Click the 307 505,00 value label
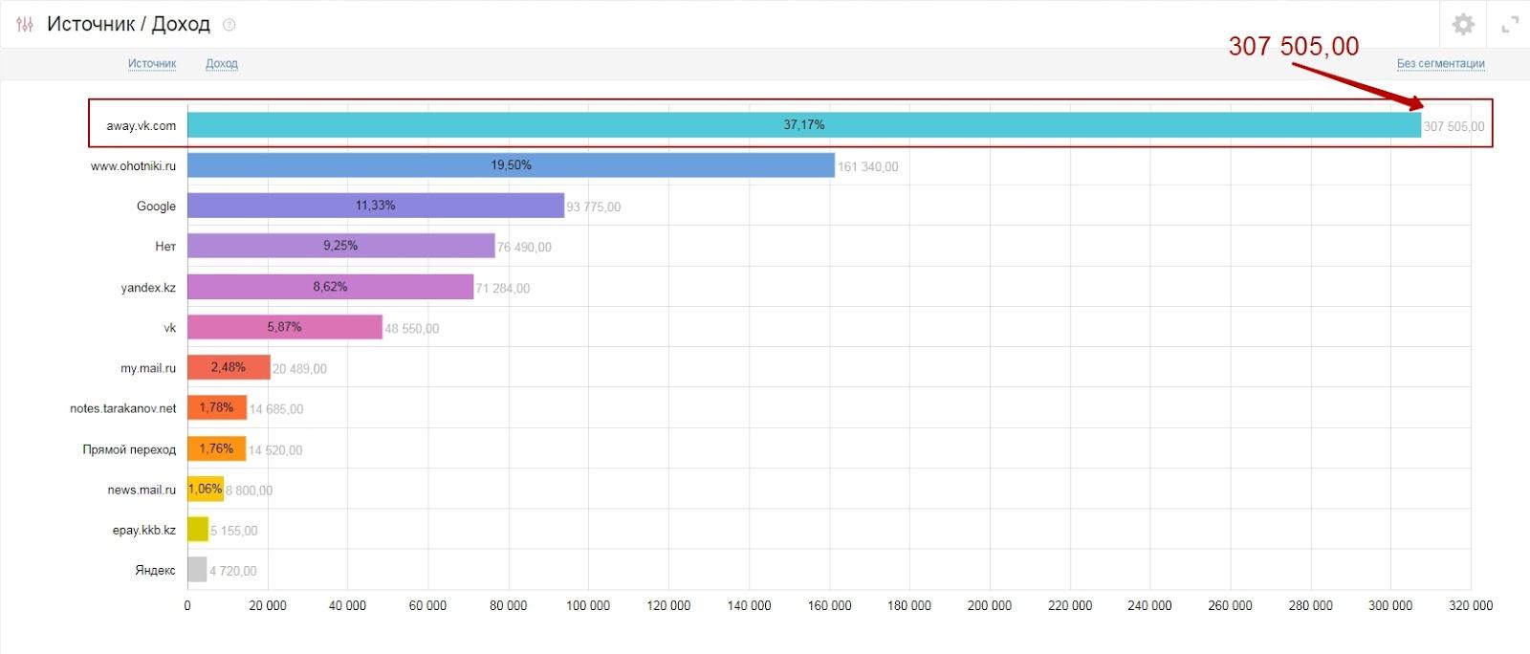Image resolution: width=1530 pixels, height=654 pixels. [1453, 126]
